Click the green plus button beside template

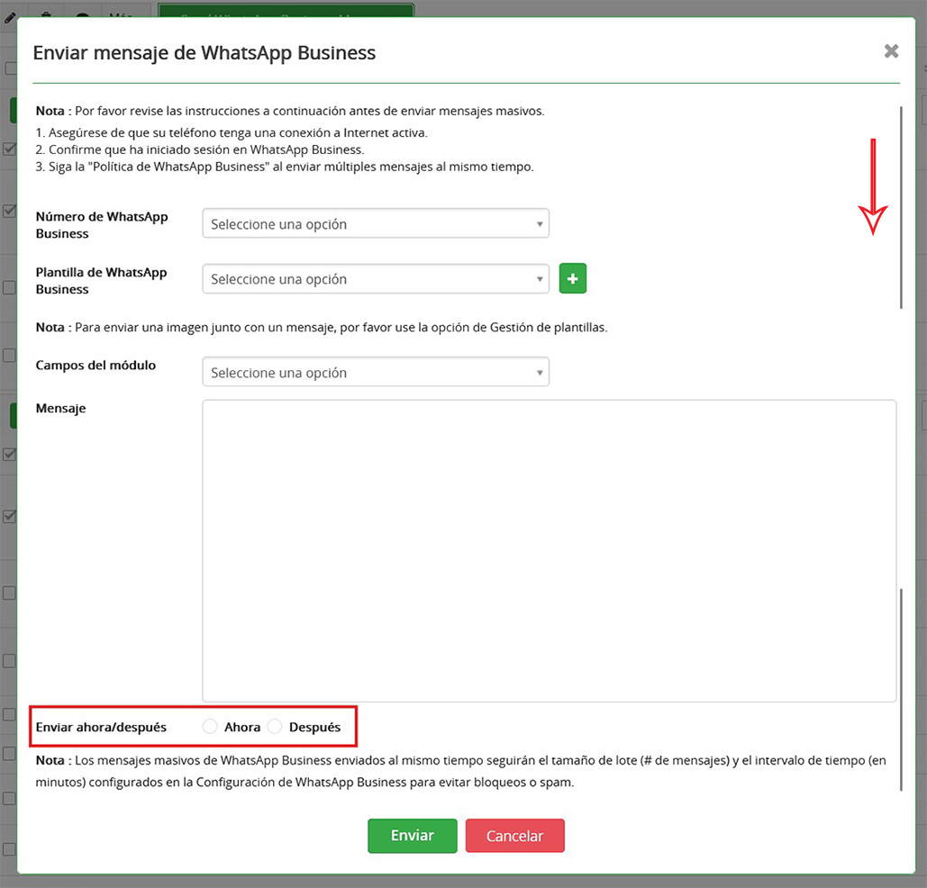(x=572, y=279)
